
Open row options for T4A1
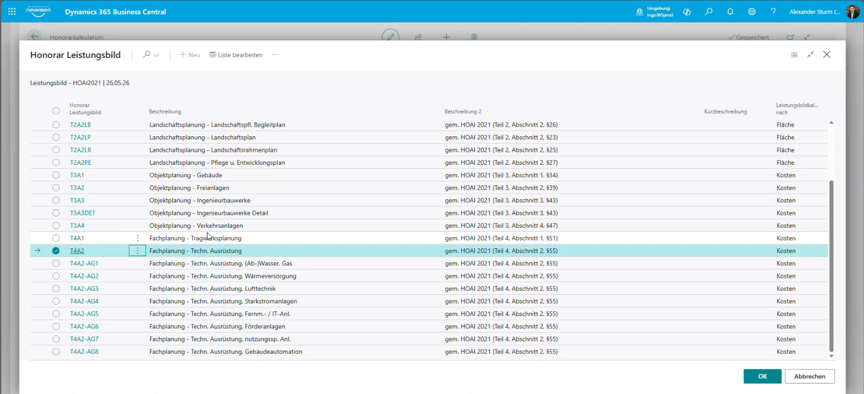click(138, 238)
